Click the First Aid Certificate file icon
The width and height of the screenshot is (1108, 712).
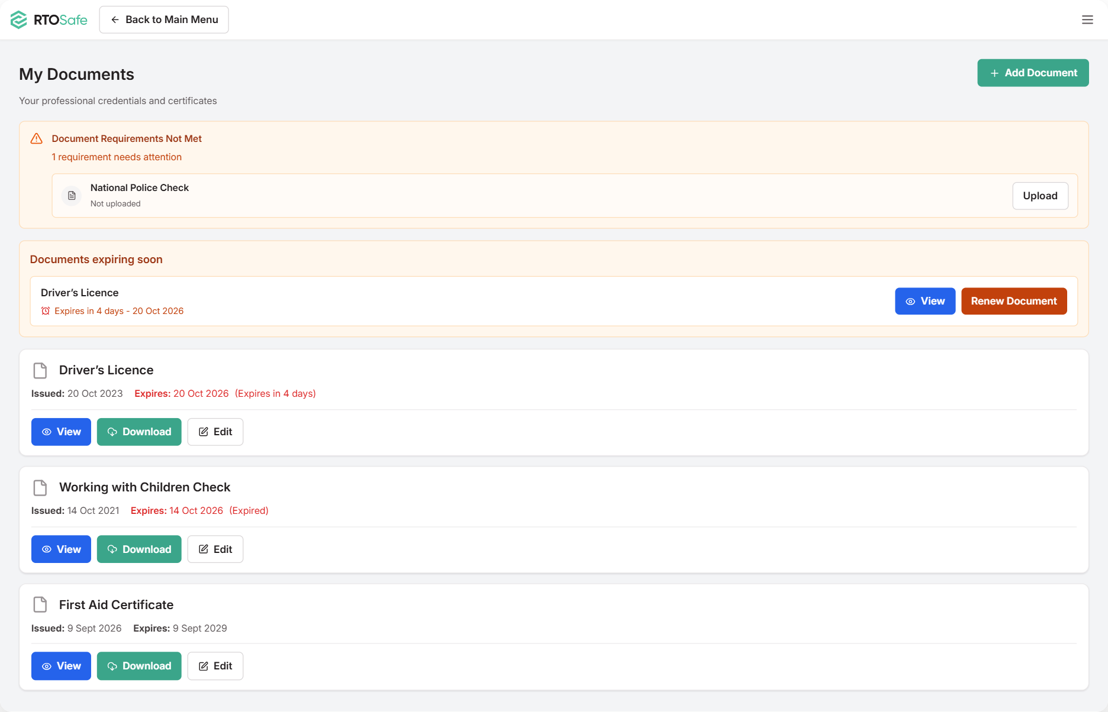point(40,605)
